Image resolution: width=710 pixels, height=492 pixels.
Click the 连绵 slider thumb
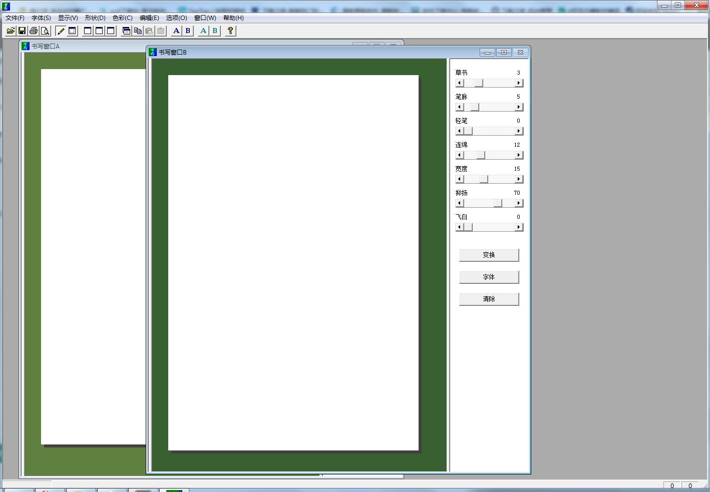tap(481, 155)
